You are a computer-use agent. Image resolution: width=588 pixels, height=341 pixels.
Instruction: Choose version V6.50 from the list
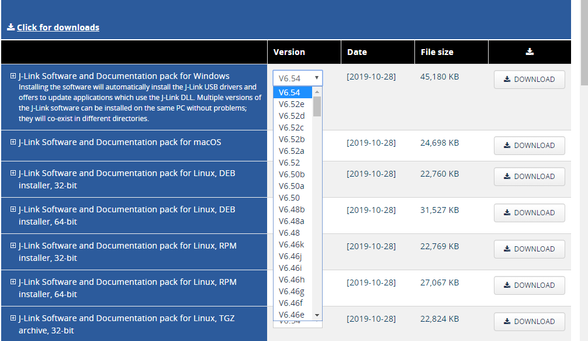[293, 197]
